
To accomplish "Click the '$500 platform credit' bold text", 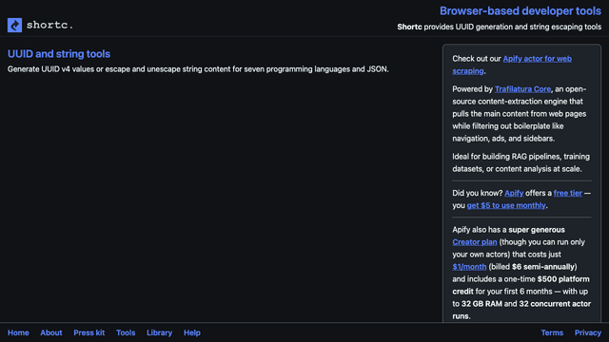I will 521,285.
